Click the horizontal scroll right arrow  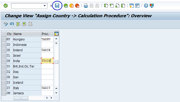(x=51, y=98)
